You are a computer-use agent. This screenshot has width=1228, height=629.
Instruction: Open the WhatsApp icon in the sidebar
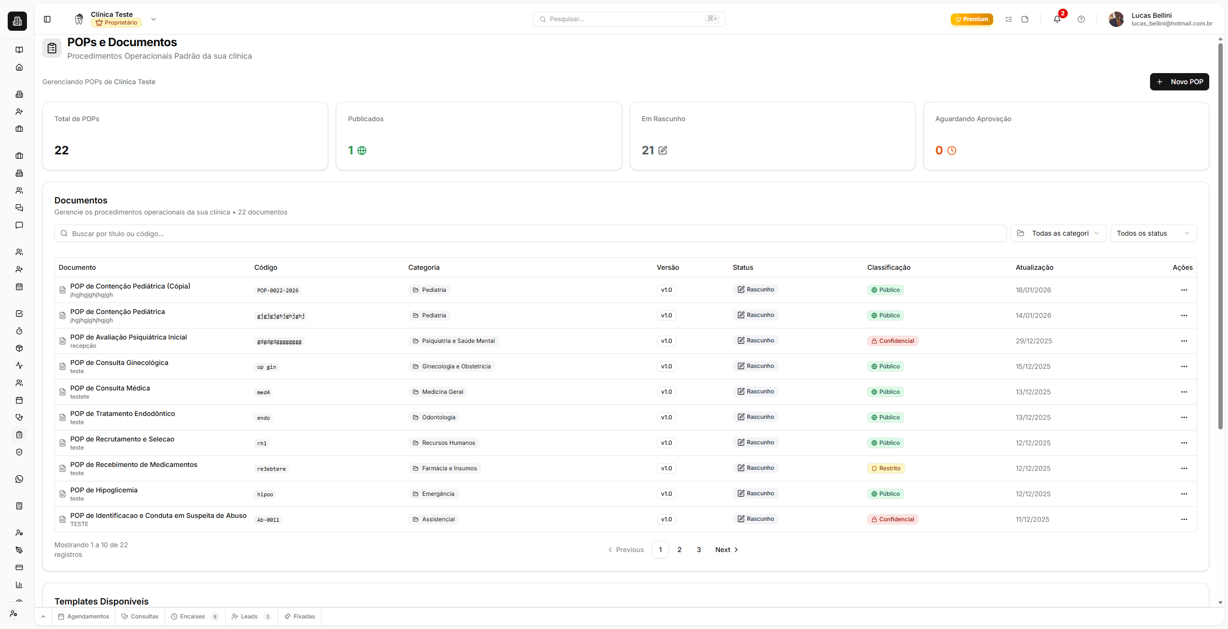tap(19, 478)
